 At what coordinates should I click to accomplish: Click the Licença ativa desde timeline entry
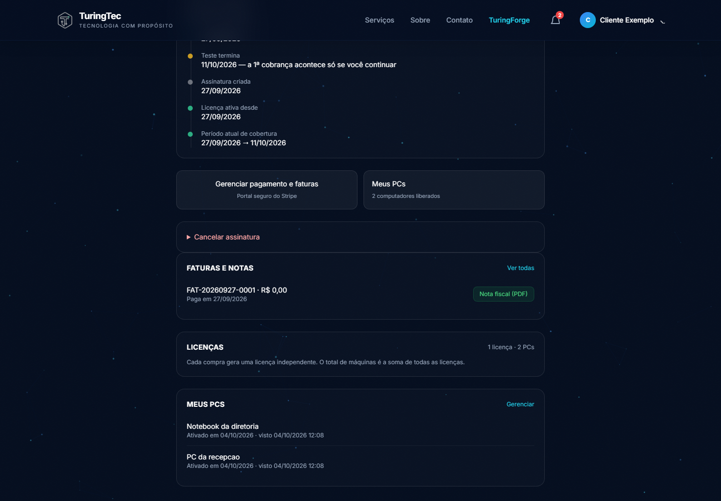[x=229, y=112]
